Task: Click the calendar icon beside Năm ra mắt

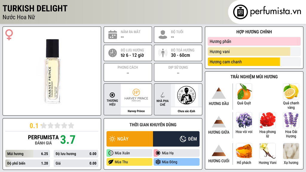Action: [113, 35]
